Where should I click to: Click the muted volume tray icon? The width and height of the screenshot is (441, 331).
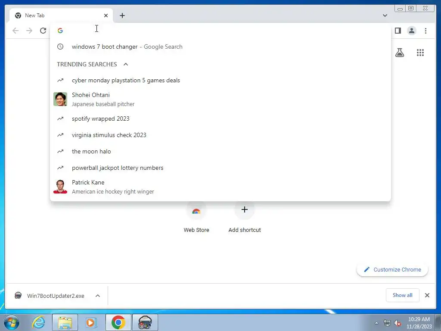[x=398, y=323]
